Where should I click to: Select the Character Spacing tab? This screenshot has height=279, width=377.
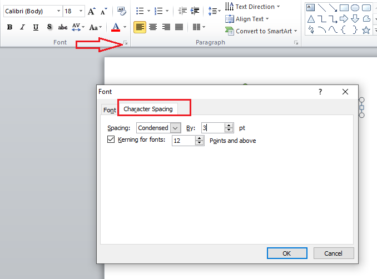click(x=148, y=109)
